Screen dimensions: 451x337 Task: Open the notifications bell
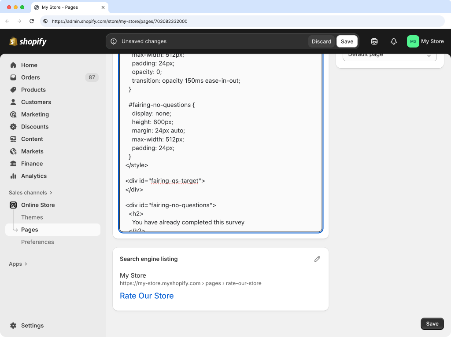coord(394,41)
